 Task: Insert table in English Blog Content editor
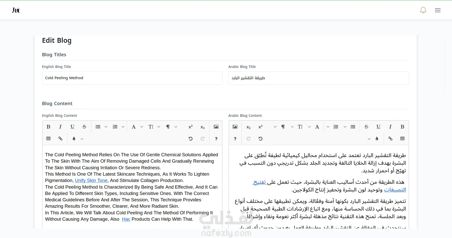point(48,139)
